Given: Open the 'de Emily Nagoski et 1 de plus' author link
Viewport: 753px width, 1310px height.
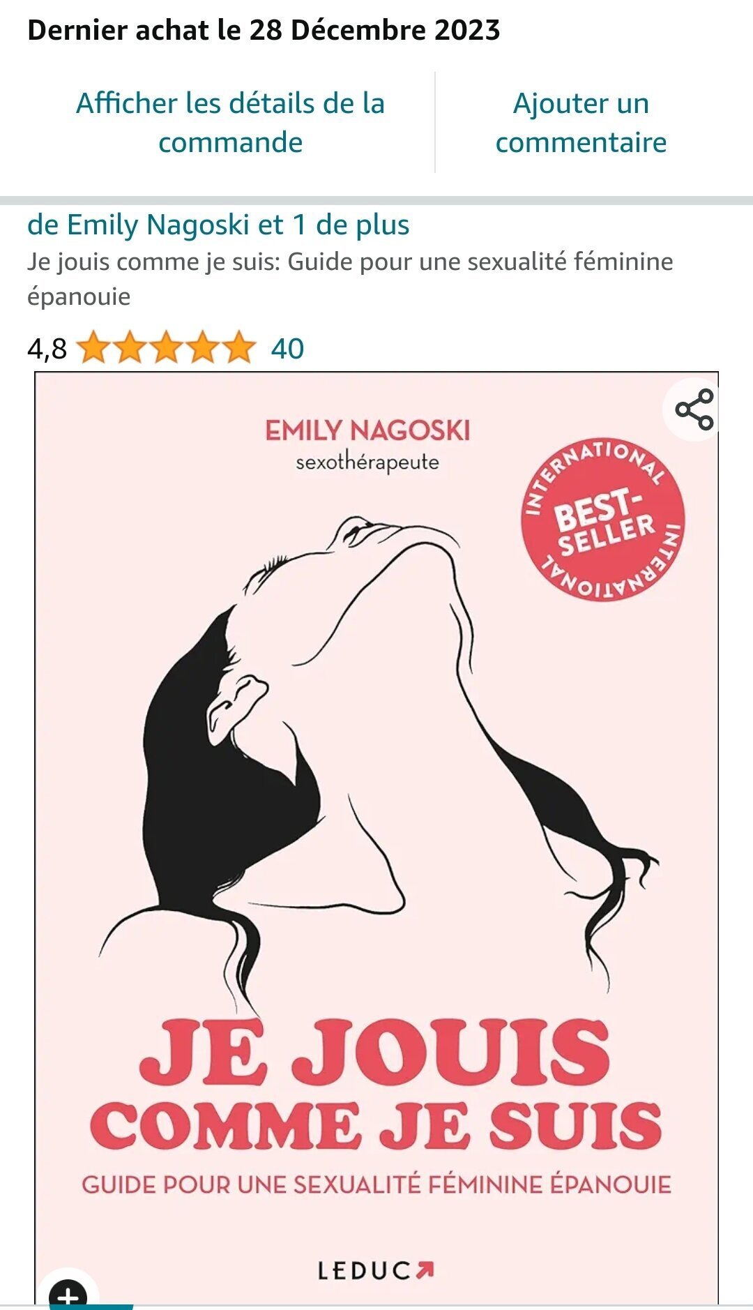Looking at the screenshot, I should click(x=218, y=225).
